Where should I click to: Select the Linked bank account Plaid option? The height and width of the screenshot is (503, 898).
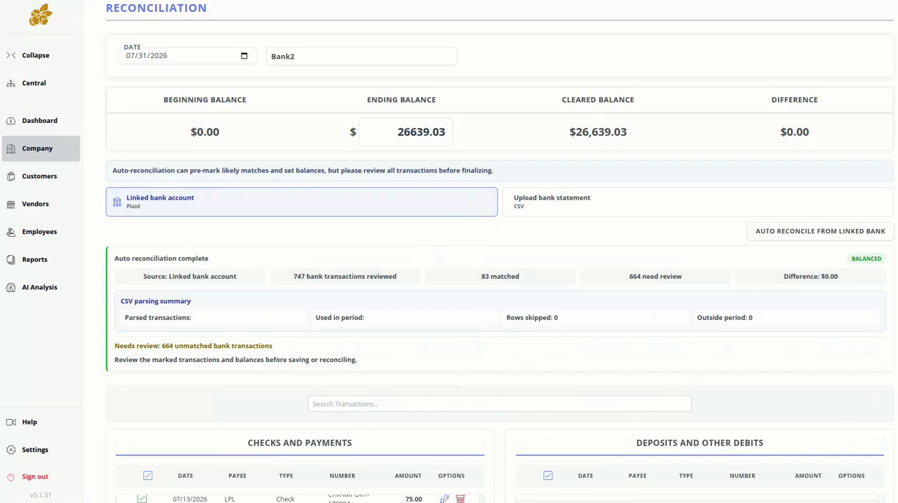tap(302, 202)
